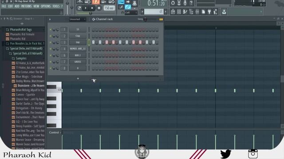Open the View mixer toolbar icon
The height and width of the screenshot is (159, 284).
(197, 12)
